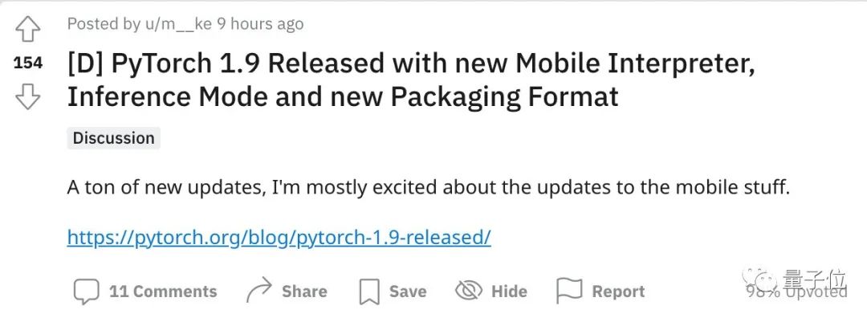The width and height of the screenshot is (867, 318).
Task: Click the '9 hours ago' timestamp
Action: 260,24
